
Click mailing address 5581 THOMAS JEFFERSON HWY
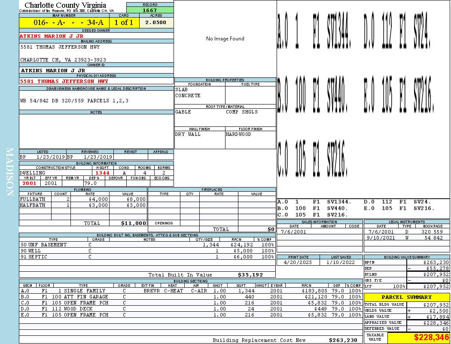point(60,47)
